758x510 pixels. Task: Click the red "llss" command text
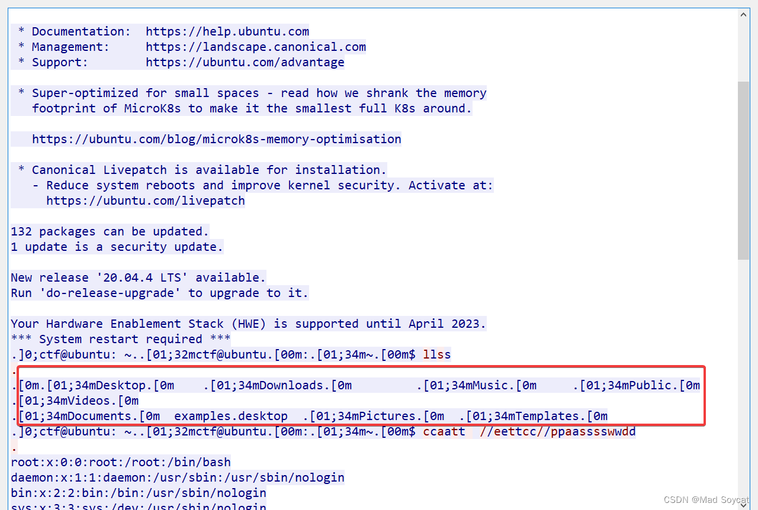pos(437,354)
